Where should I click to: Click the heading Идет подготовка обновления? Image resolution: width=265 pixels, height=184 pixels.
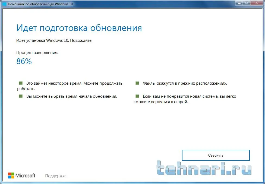(x=79, y=28)
